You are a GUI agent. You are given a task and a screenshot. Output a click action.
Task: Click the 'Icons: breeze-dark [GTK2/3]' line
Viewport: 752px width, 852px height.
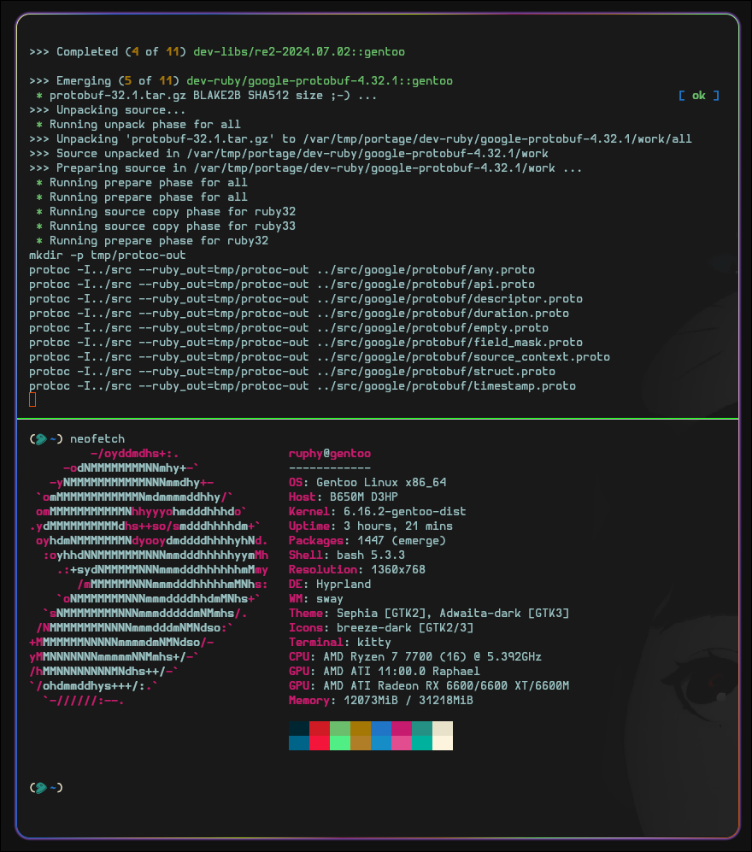[x=381, y=628]
